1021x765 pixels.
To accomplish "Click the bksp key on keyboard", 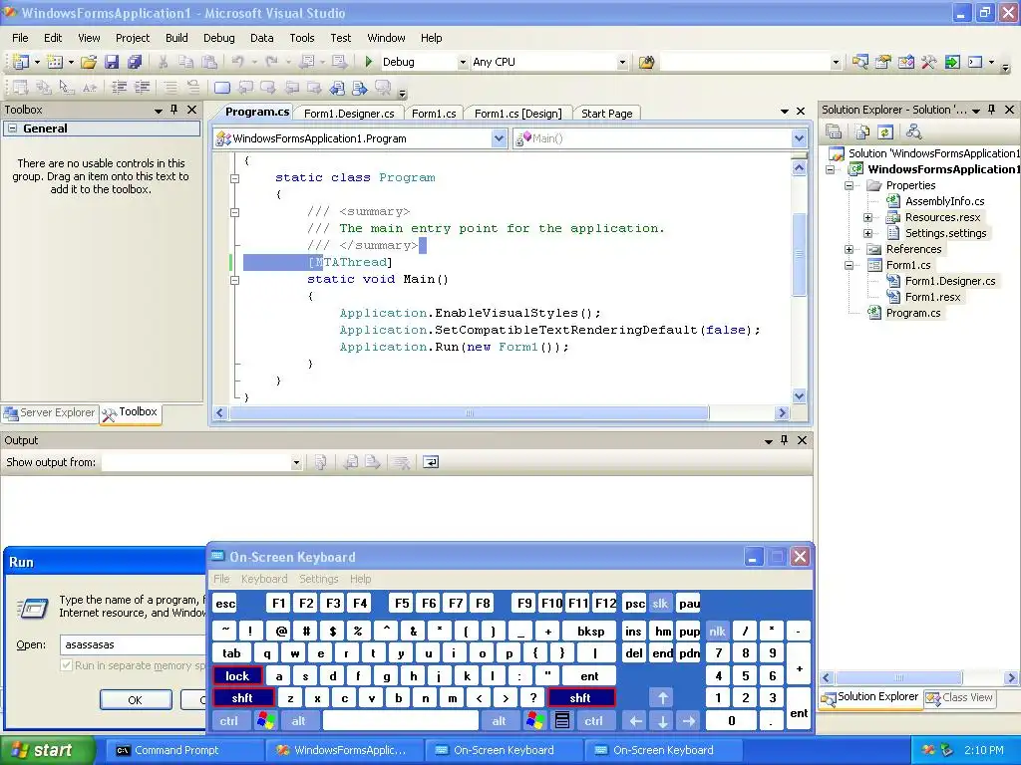I will point(590,631).
